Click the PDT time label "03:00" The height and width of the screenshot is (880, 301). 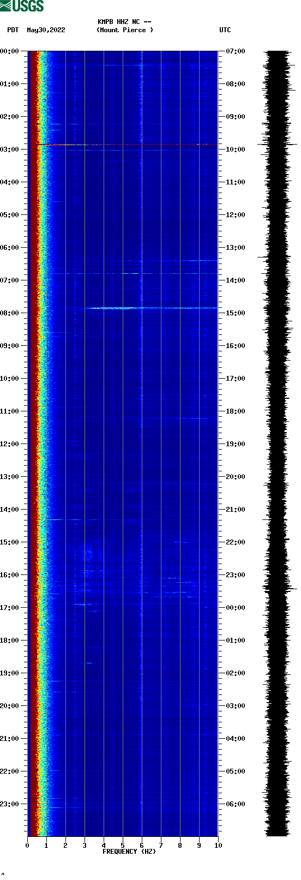(x=10, y=149)
